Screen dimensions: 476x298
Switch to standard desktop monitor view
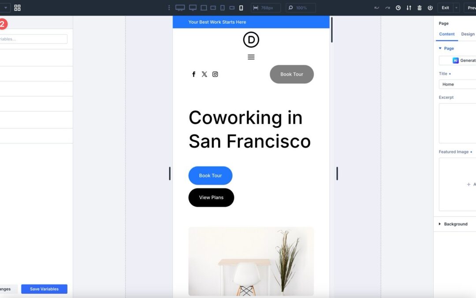tap(193, 8)
